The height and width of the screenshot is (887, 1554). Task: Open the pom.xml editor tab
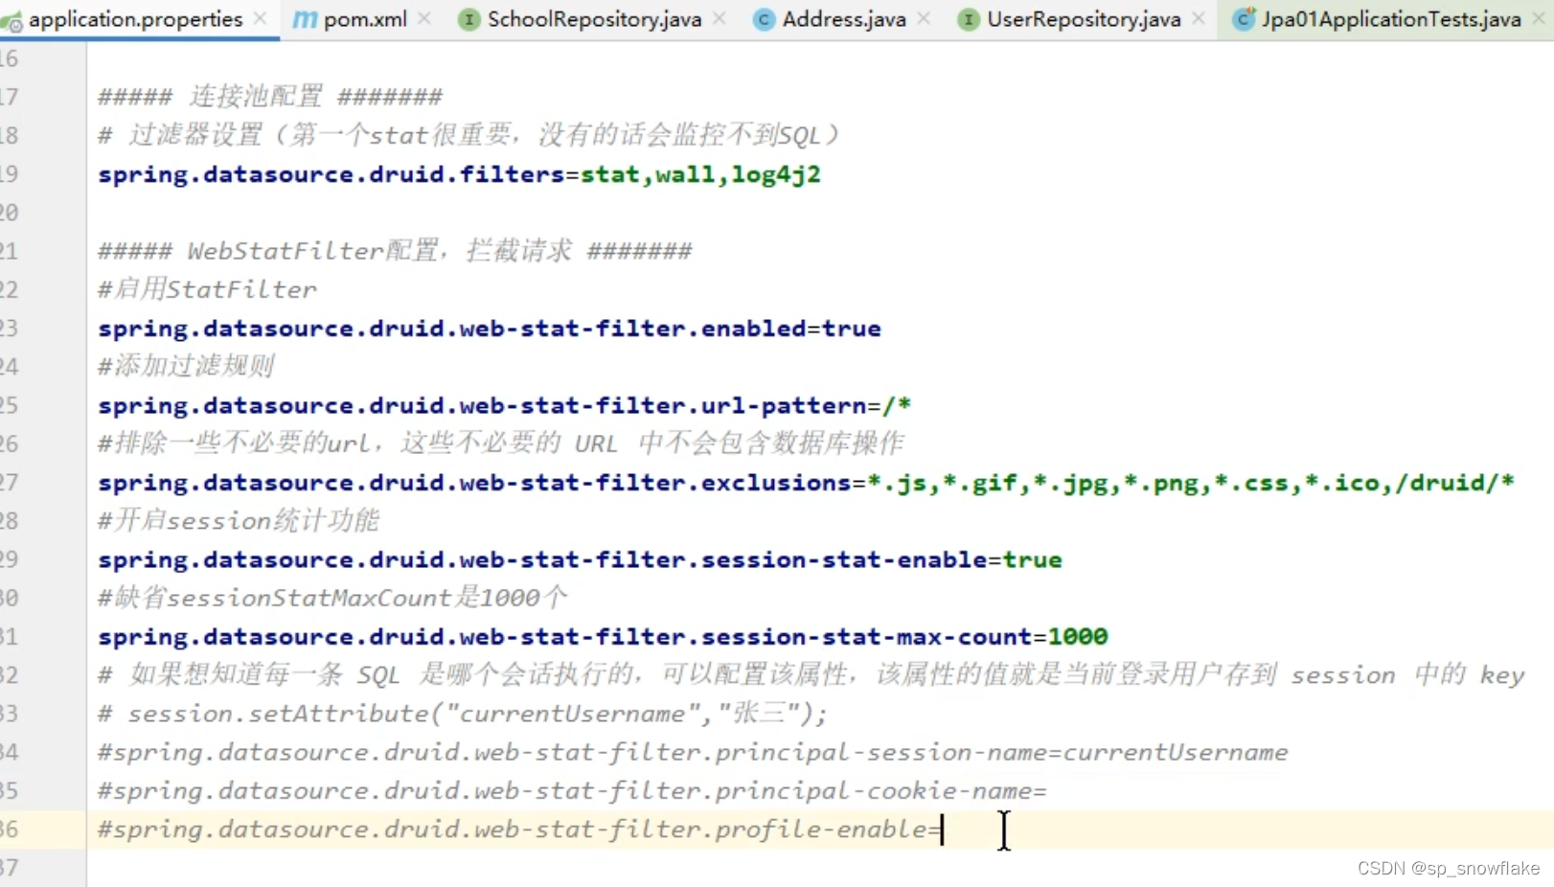[x=364, y=19]
